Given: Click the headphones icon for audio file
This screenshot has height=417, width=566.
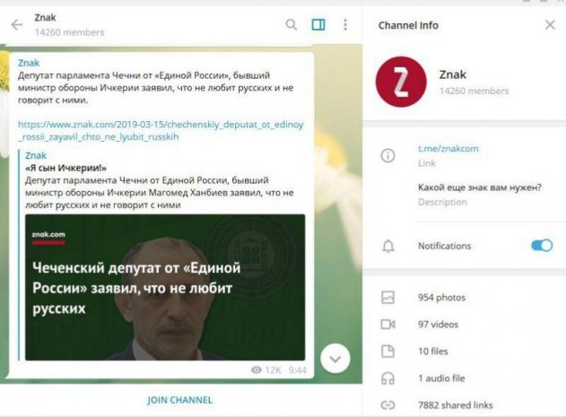Looking at the screenshot, I should tap(387, 378).
